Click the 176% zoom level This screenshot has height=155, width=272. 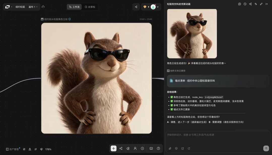[48, 149]
